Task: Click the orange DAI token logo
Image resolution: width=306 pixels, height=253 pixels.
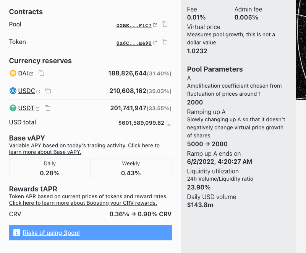Action: 13,73
